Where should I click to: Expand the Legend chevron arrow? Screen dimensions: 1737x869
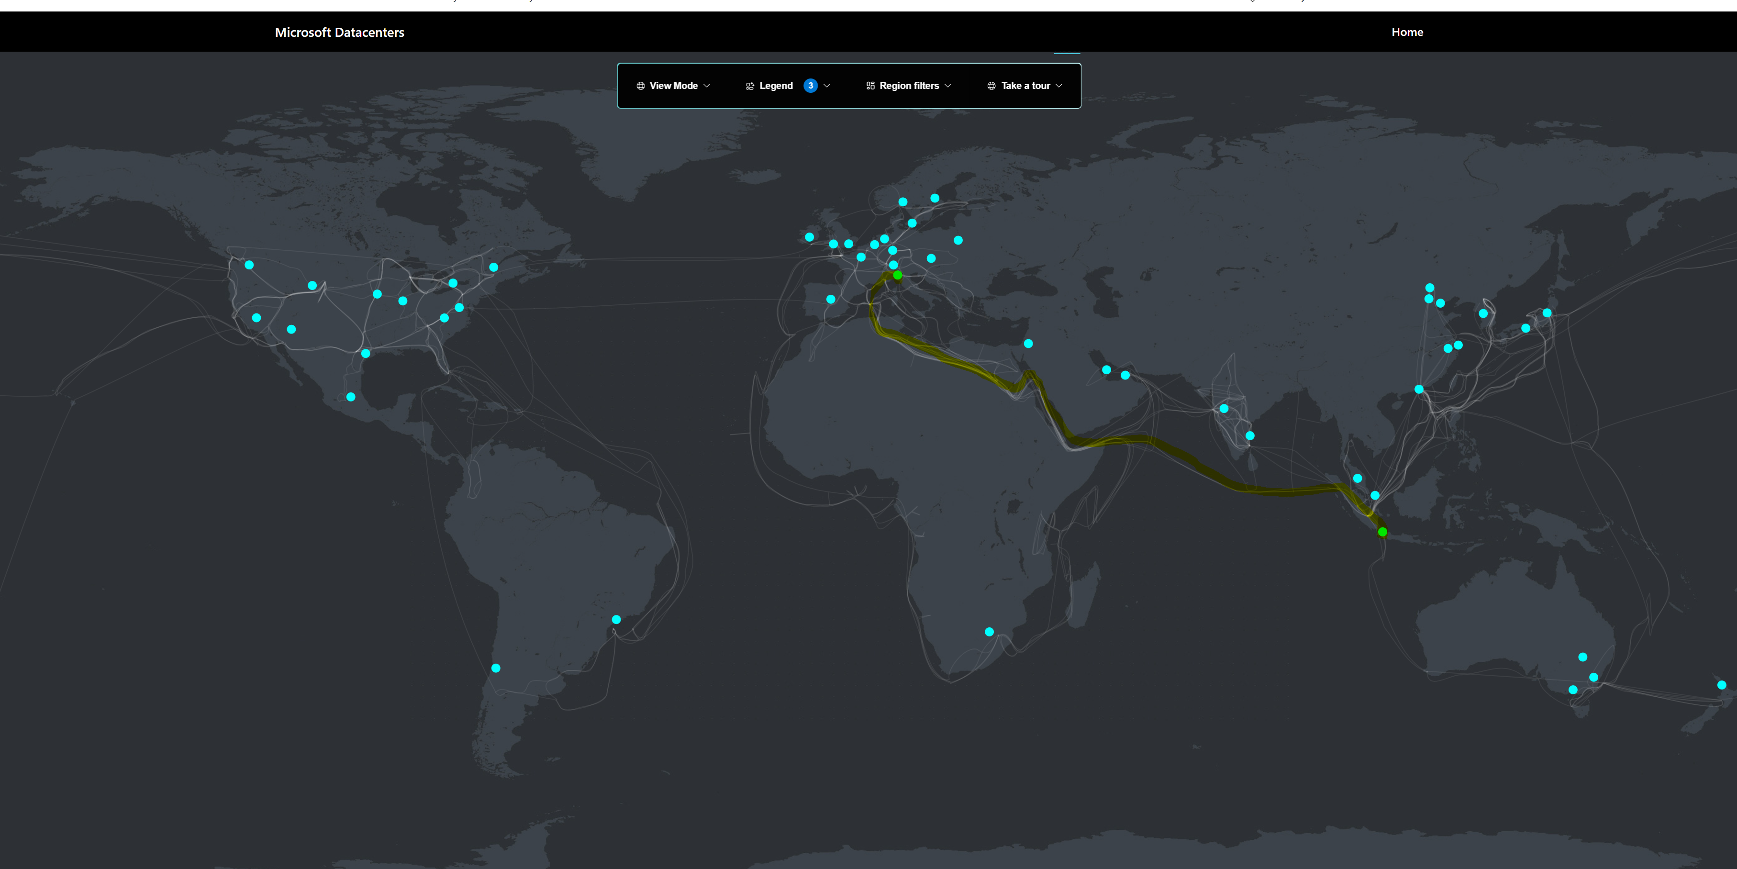coord(827,86)
